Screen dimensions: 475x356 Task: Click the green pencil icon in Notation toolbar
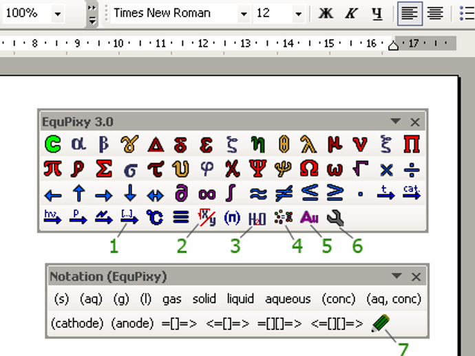(x=381, y=323)
